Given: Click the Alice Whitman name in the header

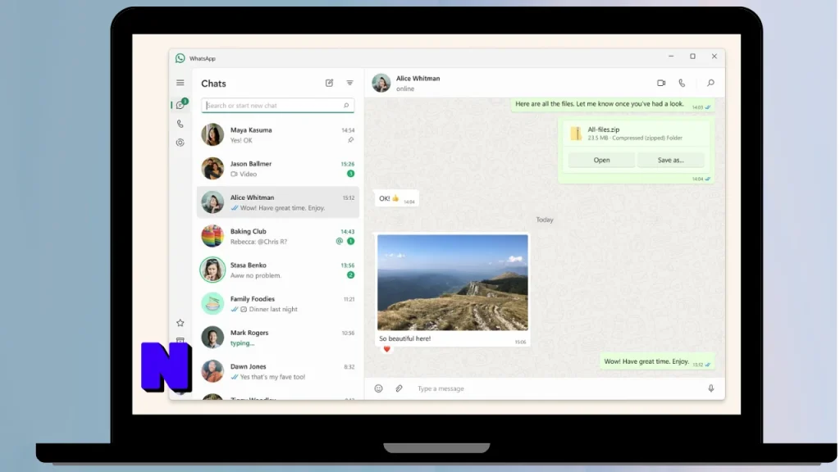Looking at the screenshot, I should click(x=418, y=78).
